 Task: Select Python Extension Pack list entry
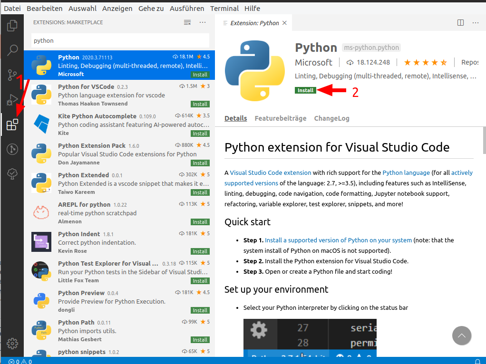[x=119, y=153]
